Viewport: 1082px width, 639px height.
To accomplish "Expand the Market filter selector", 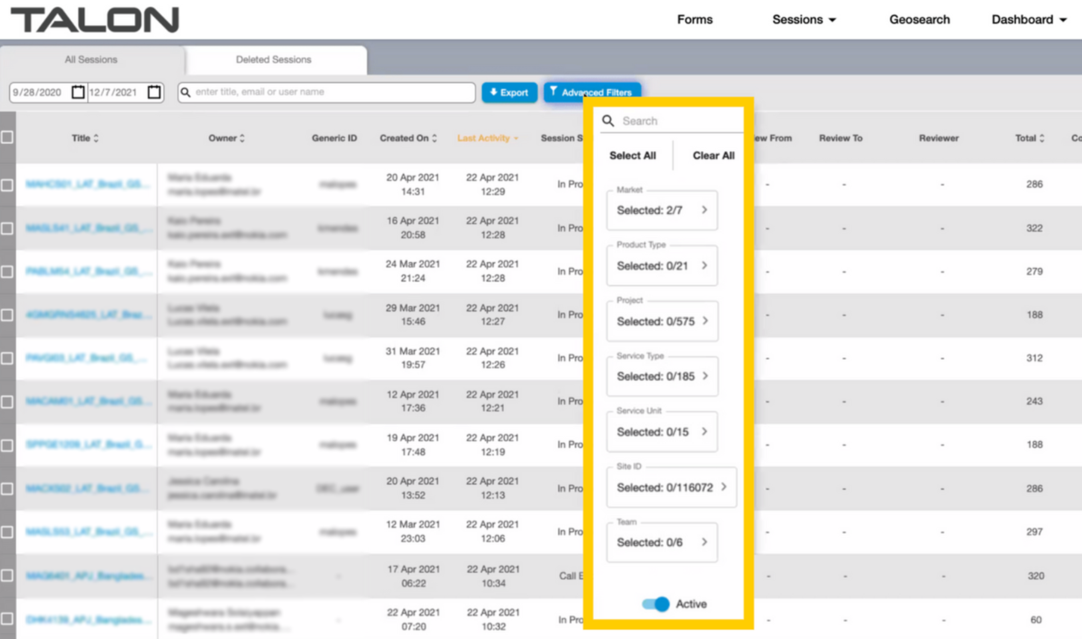I will [x=662, y=210].
